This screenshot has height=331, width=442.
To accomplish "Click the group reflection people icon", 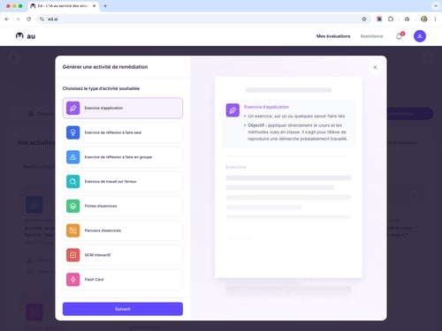I will (x=73, y=157).
